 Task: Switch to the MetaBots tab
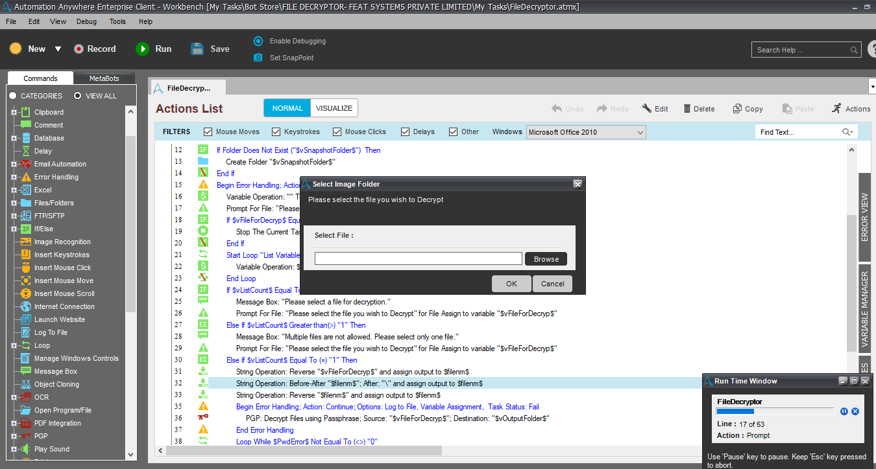104,78
